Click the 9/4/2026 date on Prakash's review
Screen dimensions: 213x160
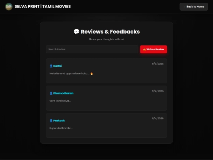(x=158, y=119)
